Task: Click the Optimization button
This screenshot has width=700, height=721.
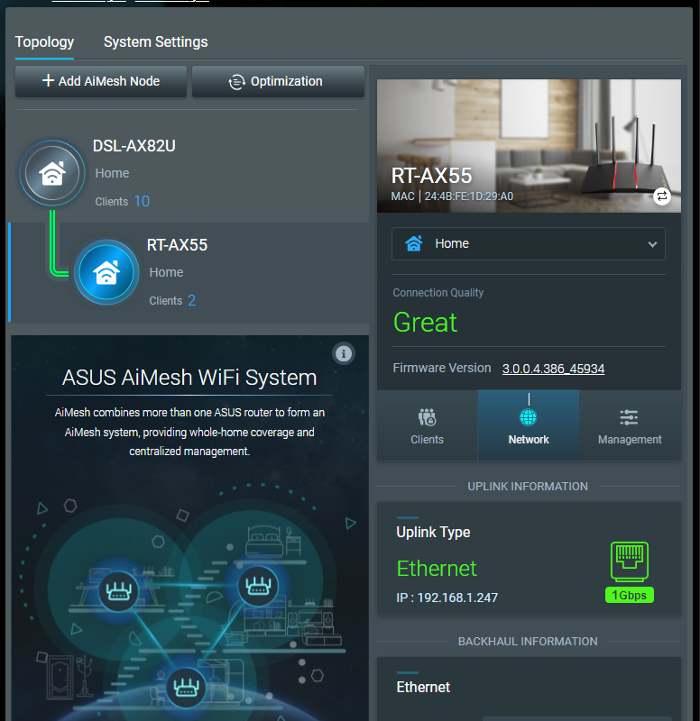Action: (x=278, y=81)
